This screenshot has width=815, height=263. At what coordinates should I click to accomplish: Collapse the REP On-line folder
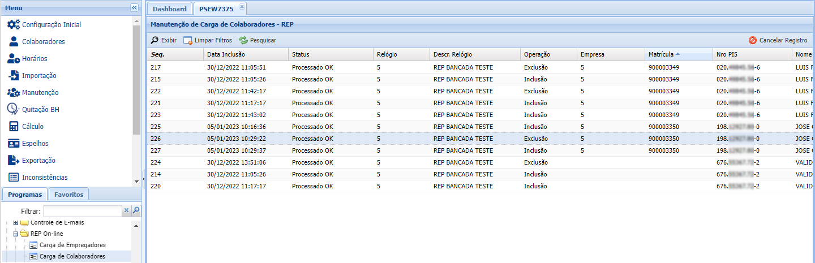point(16,234)
